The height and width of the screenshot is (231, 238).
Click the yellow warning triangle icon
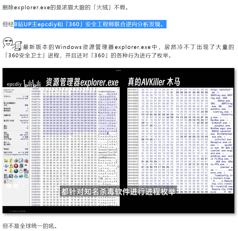[11, 166]
